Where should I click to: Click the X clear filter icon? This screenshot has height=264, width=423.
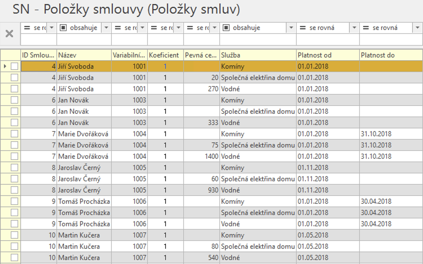pyautogui.click(x=9, y=34)
